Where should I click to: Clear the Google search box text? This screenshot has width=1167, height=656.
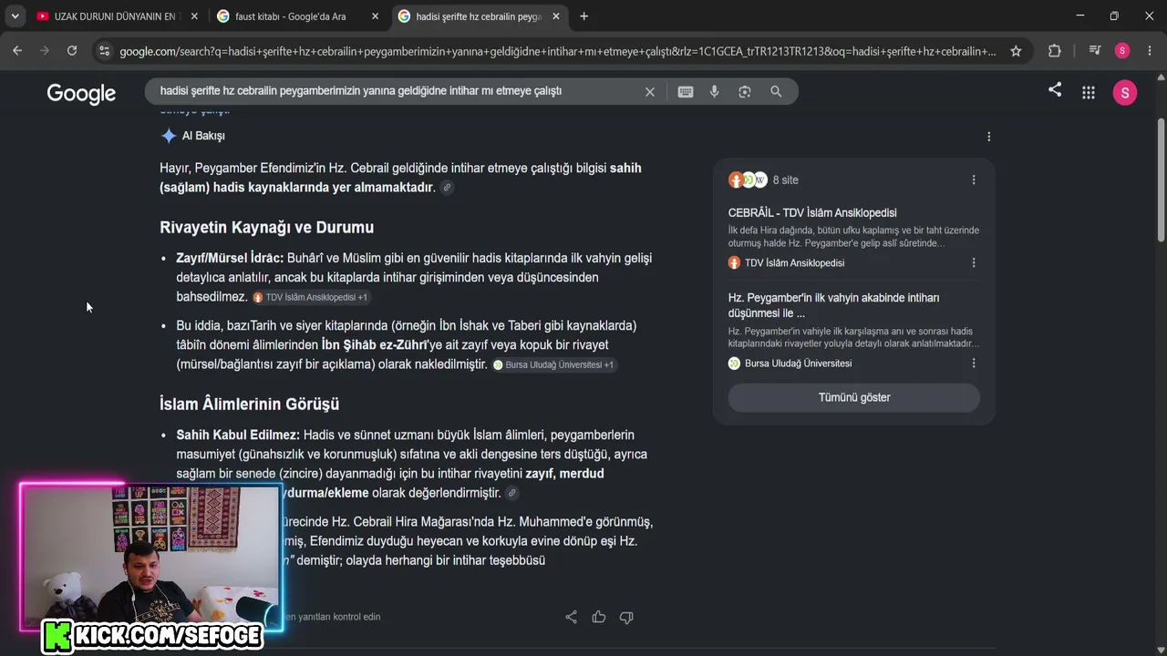[x=650, y=91]
